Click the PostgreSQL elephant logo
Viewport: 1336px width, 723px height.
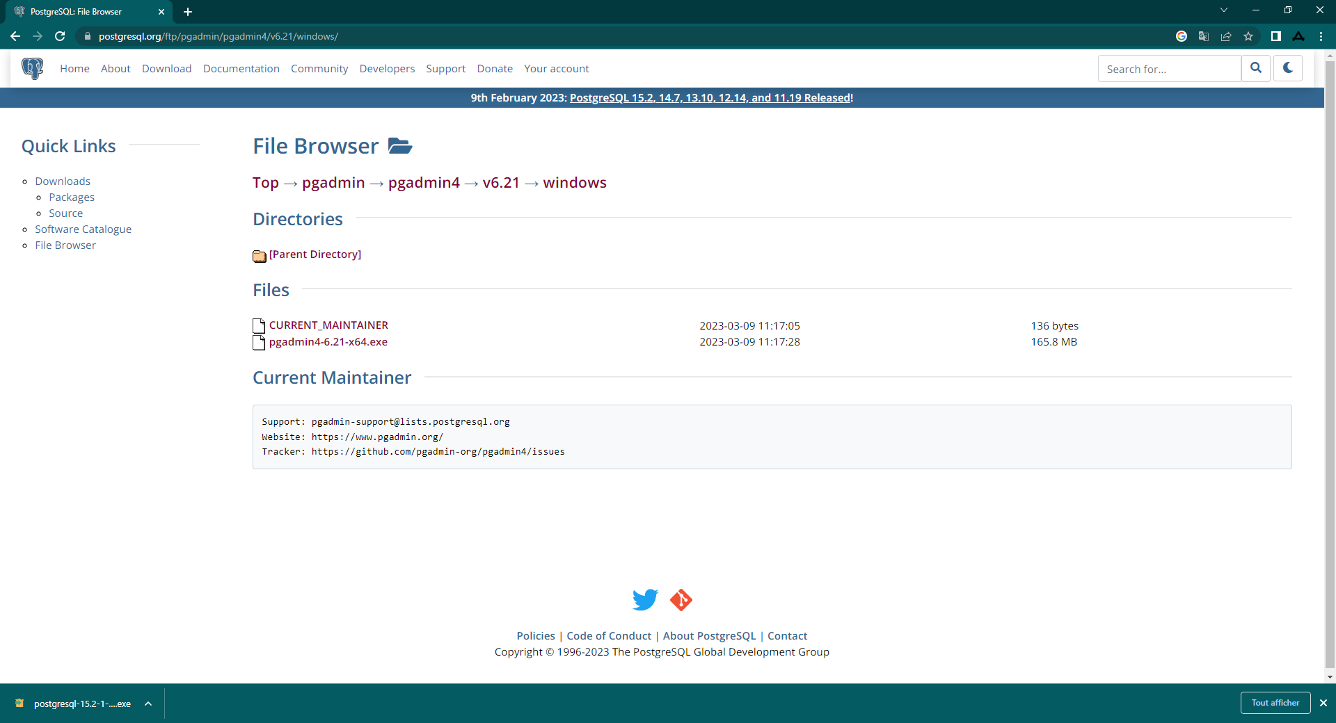tap(32, 68)
